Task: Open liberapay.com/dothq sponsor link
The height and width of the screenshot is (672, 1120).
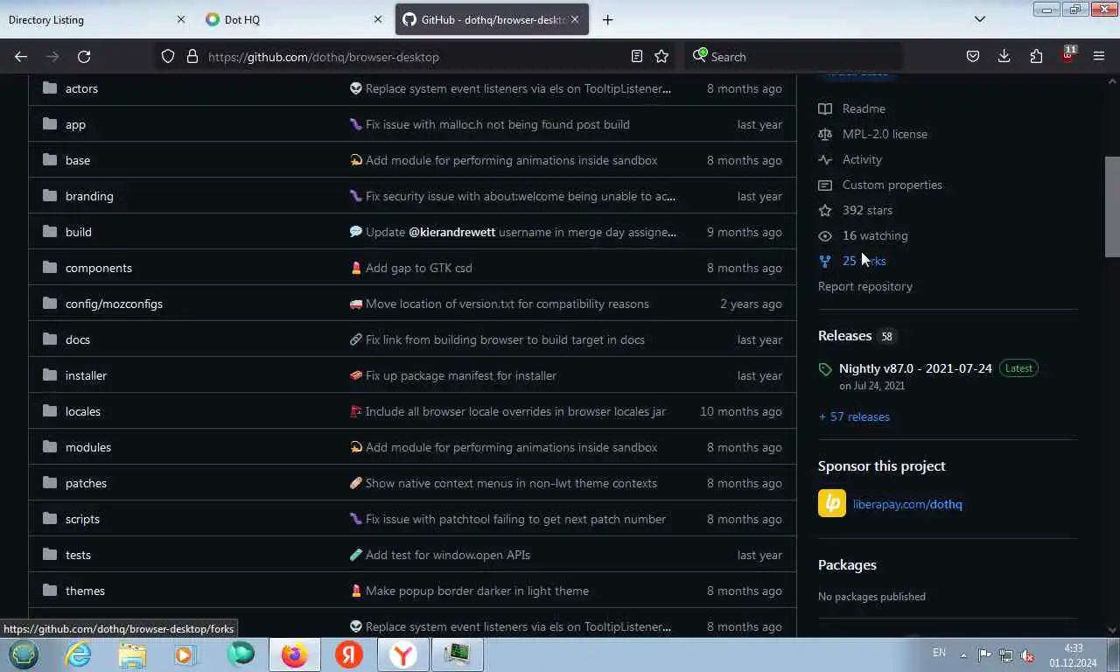Action: point(907,504)
